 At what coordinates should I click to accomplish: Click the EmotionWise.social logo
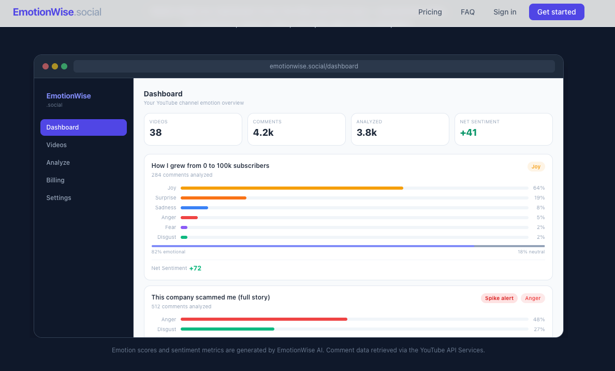57,11
